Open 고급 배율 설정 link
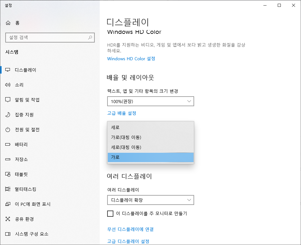The height and width of the screenshot is (245, 301). tap(122, 113)
